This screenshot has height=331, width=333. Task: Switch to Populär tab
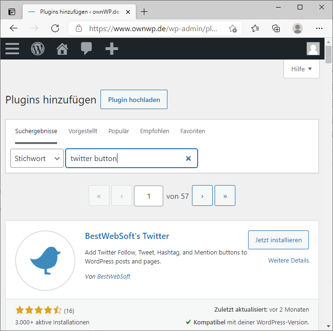tap(119, 131)
